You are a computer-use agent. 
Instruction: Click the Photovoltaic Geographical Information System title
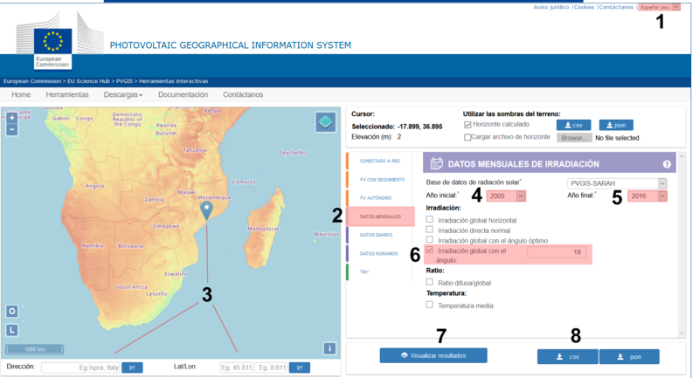point(231,45)
